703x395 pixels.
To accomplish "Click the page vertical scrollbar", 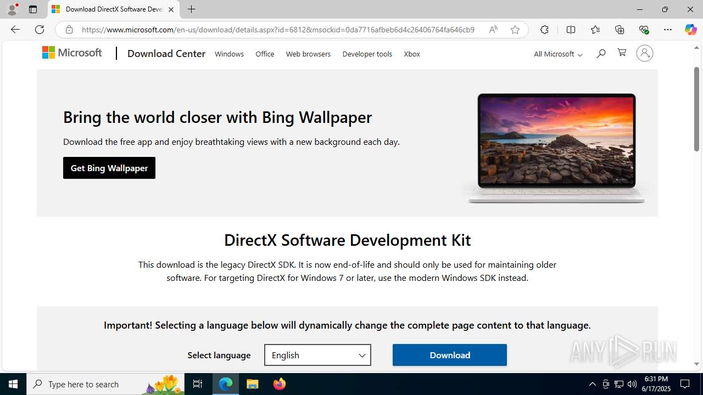I will 696,110.
